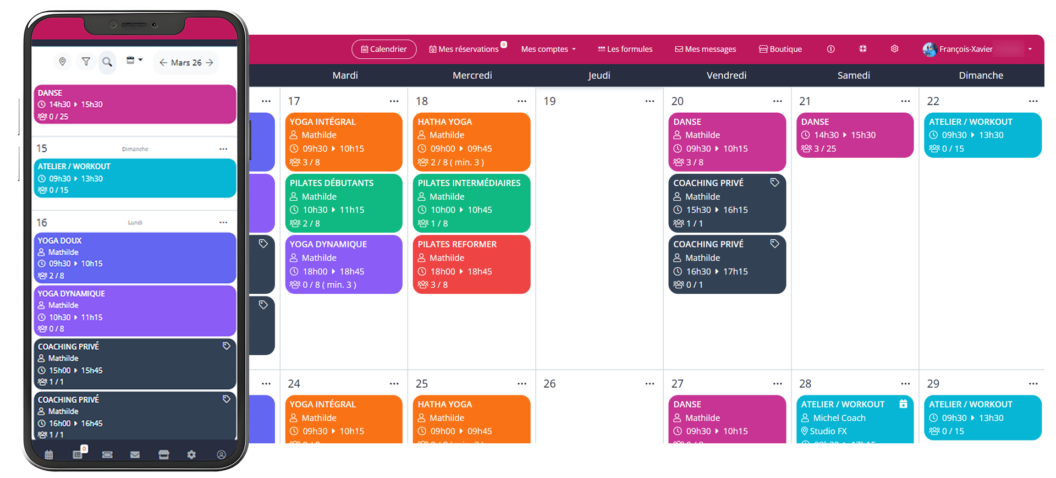The image size is (1056, 478).
Task: Click the search magnifier on phone
Action: tap(107, 62)
